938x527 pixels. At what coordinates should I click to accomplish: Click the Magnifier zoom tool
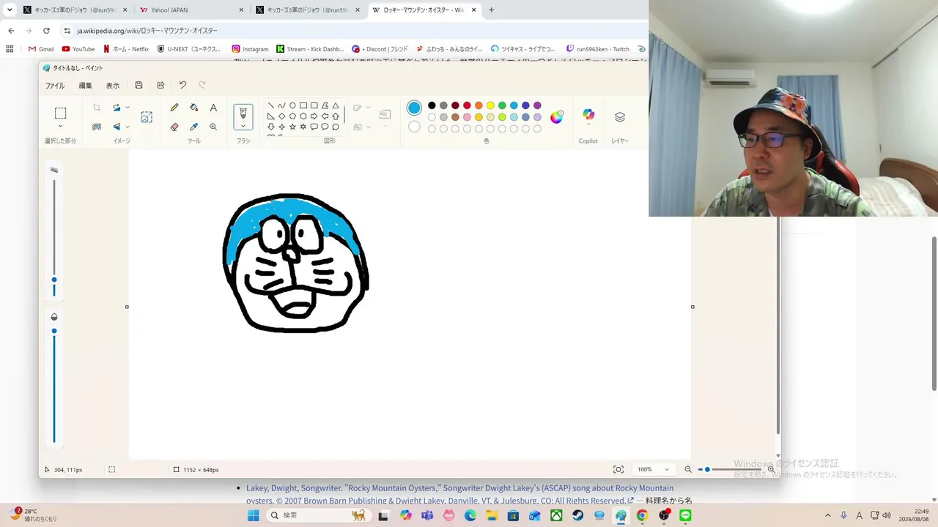click(x=213, y=127)
